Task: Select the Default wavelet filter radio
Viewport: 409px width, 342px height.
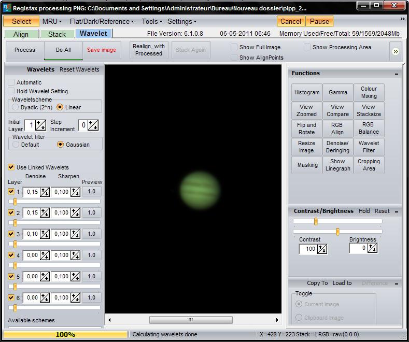Action: pyautogui.click(x=16, y=145)
